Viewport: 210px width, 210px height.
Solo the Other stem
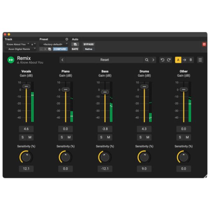coord(180,137)
